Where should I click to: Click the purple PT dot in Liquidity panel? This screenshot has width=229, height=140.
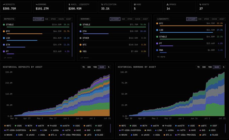point(157,43)
